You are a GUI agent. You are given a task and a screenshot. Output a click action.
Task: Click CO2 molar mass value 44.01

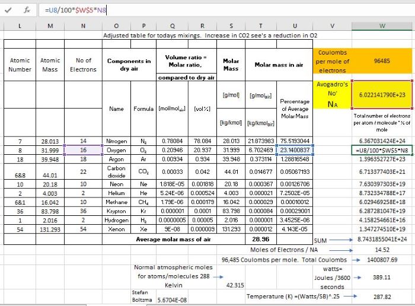click(231, 172)
